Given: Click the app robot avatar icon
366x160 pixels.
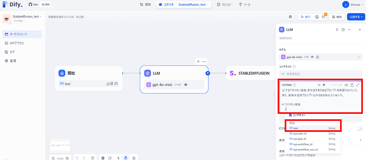Looking at the screenshot, I should pyautogui.click(x=6, y=19).
